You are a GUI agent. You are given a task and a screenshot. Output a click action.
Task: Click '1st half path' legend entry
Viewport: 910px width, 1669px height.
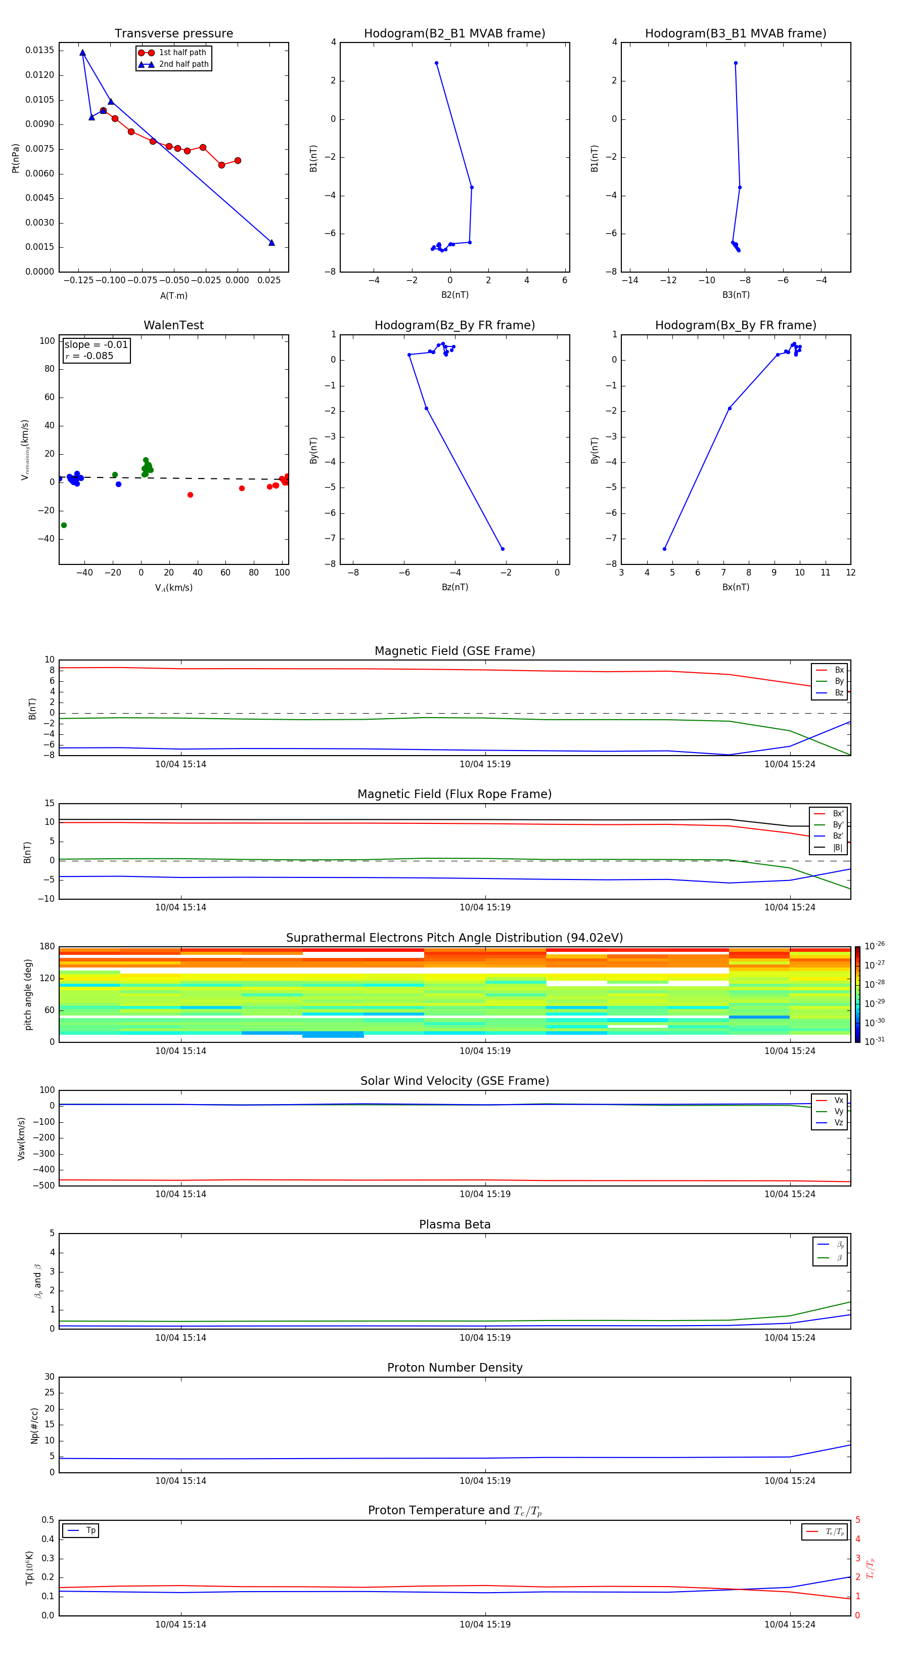pos(172,53)
